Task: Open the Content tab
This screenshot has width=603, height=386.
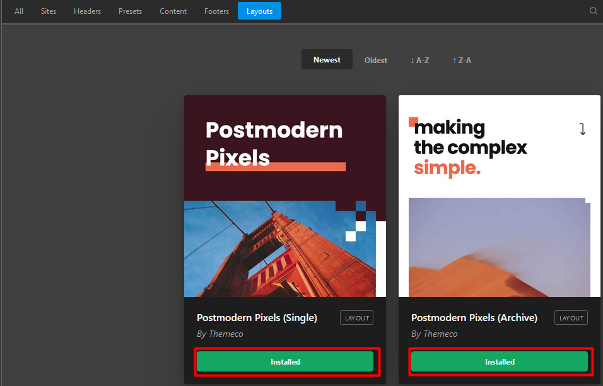Action: (173, 11)
